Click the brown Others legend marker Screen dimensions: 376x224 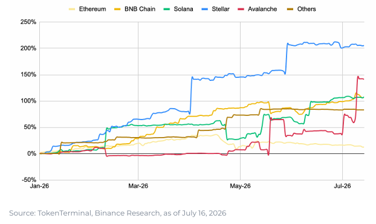click(290, 9)
